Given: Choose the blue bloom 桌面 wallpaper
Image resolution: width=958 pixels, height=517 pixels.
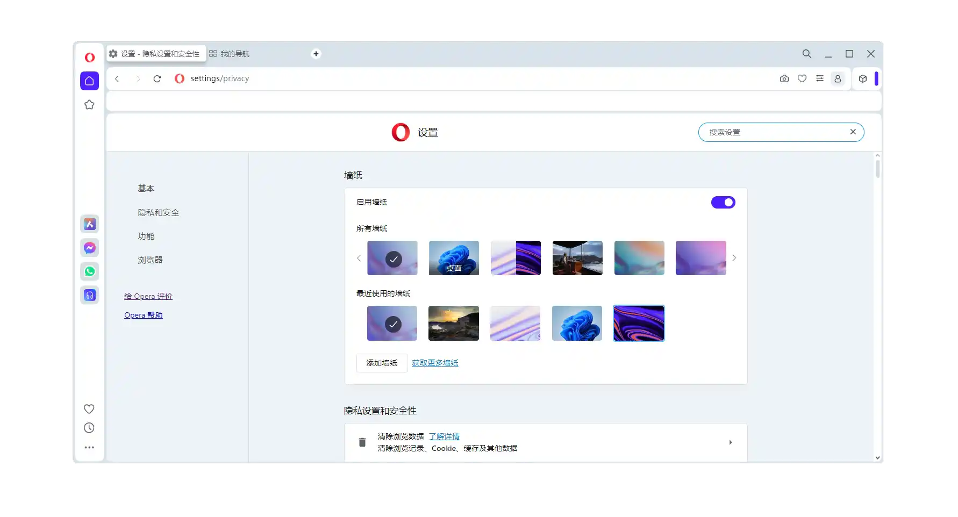Looking at the screenshot, I should pos(454,258).
